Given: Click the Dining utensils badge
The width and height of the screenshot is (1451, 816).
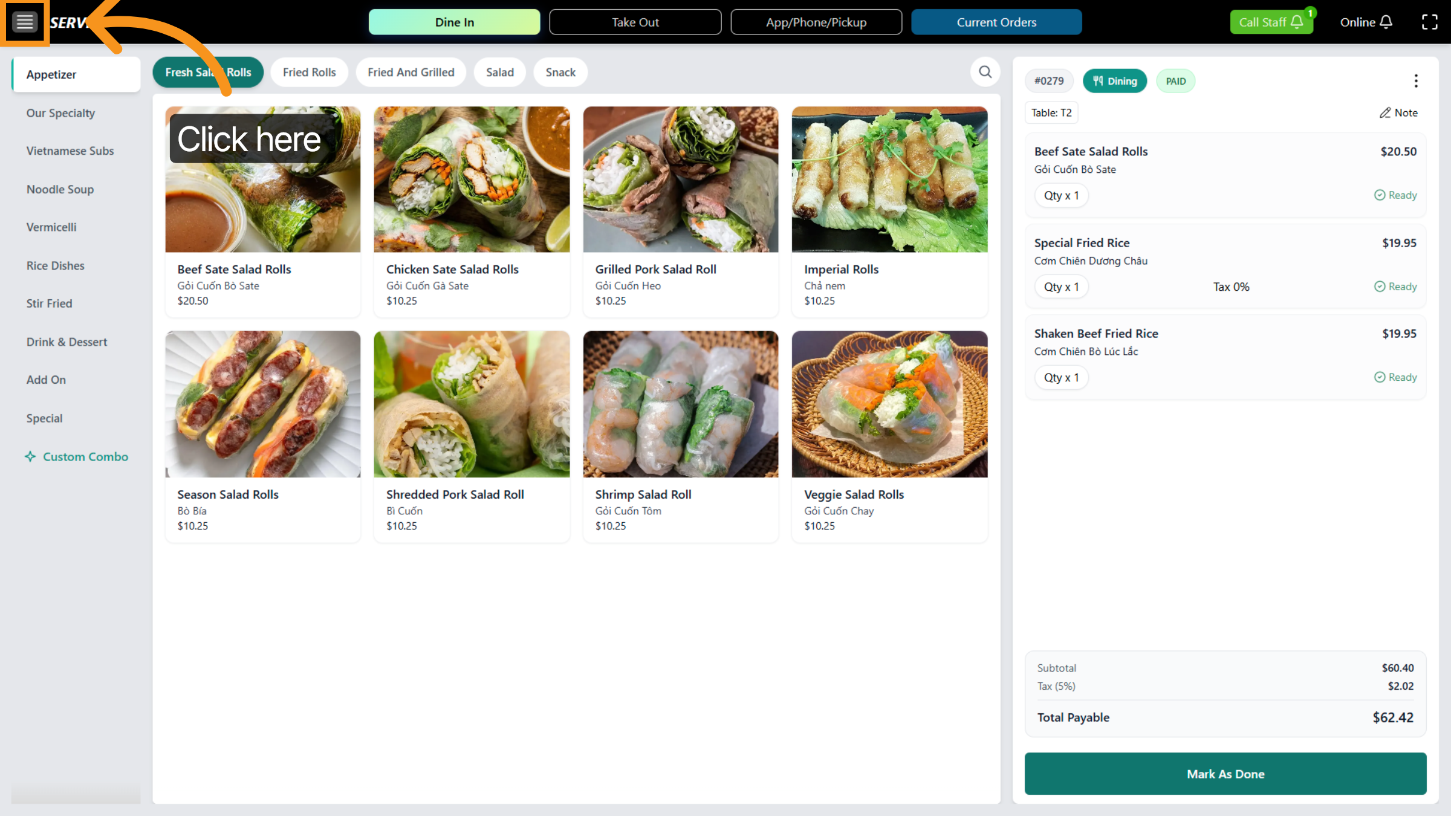Looking at the screenshot, I should tap(1114, 81).
